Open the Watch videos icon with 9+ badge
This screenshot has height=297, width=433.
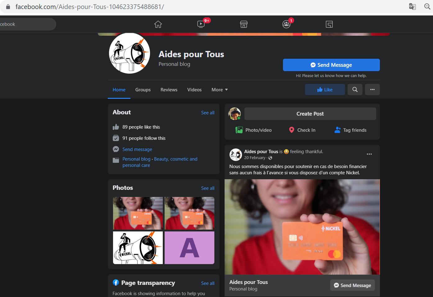click(201, 24)
